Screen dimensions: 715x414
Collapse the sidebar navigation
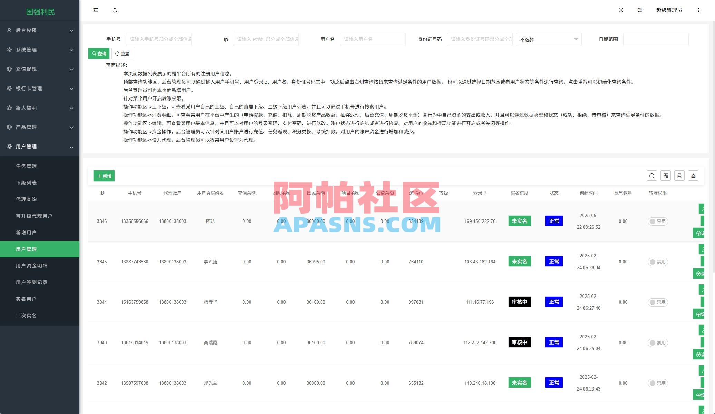click(96, 10)
